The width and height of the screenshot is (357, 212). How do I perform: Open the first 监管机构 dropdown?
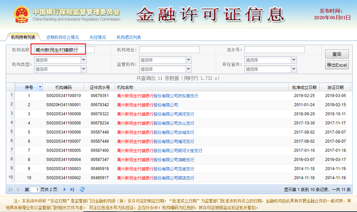(189, 60)
